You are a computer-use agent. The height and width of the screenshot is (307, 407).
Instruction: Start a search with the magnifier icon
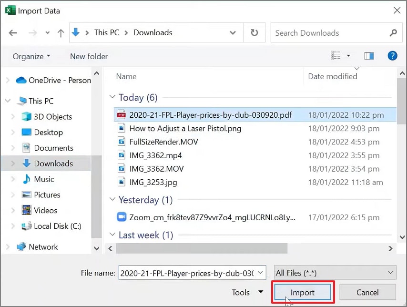(x=393, y=32)
